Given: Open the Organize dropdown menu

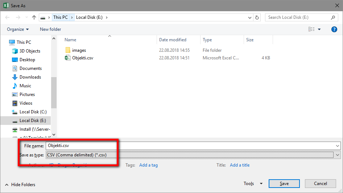Looking at the screenshot, I should [17, 29].
